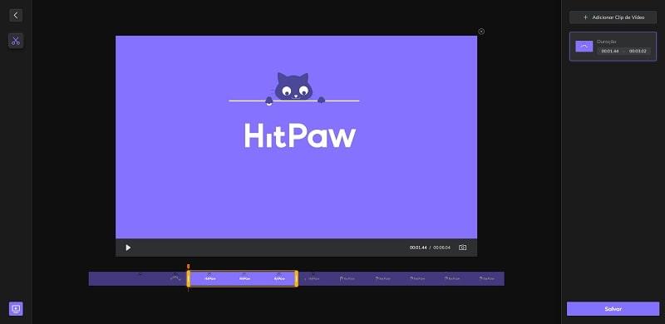
Task: Click the last timeline frame thumbnail
Action: [x=487, y=278]
